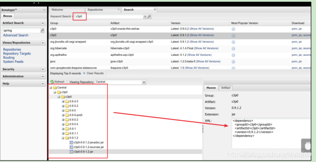Screen dimensions: 316x162
Task: Show All Versions for hibernate-c3p0
Action: pos(206,49)
